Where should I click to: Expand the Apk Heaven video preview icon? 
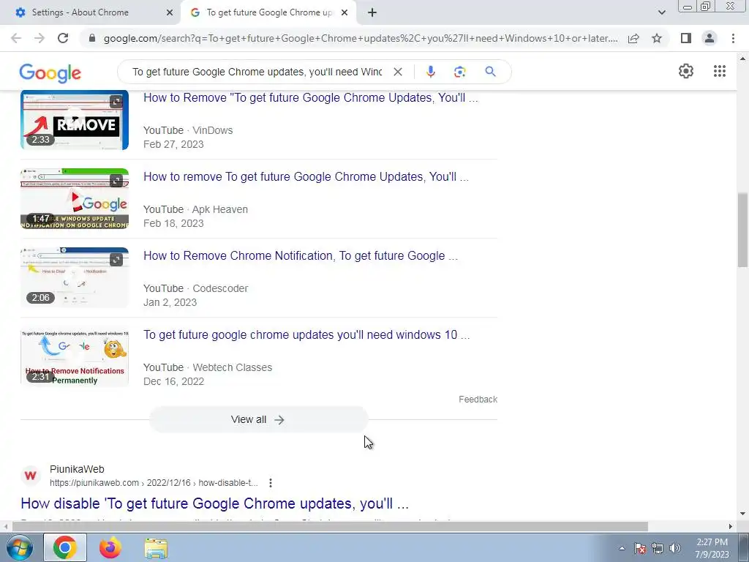(x=116, y=180)
